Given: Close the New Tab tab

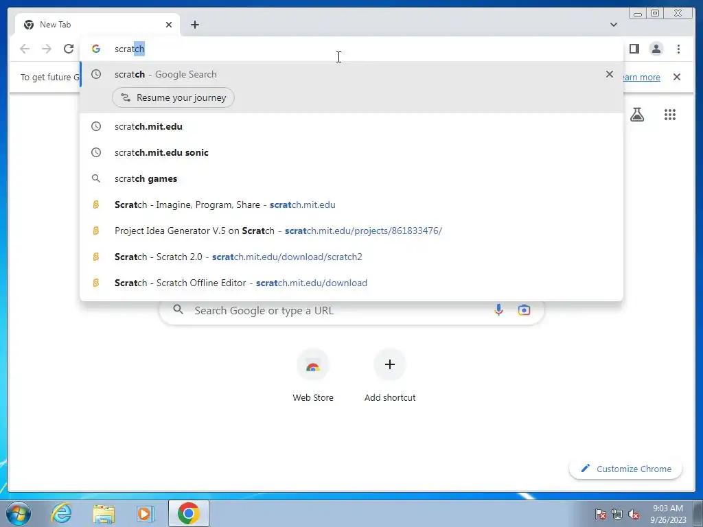Looking at the screenshot, I should coord(169,25).
